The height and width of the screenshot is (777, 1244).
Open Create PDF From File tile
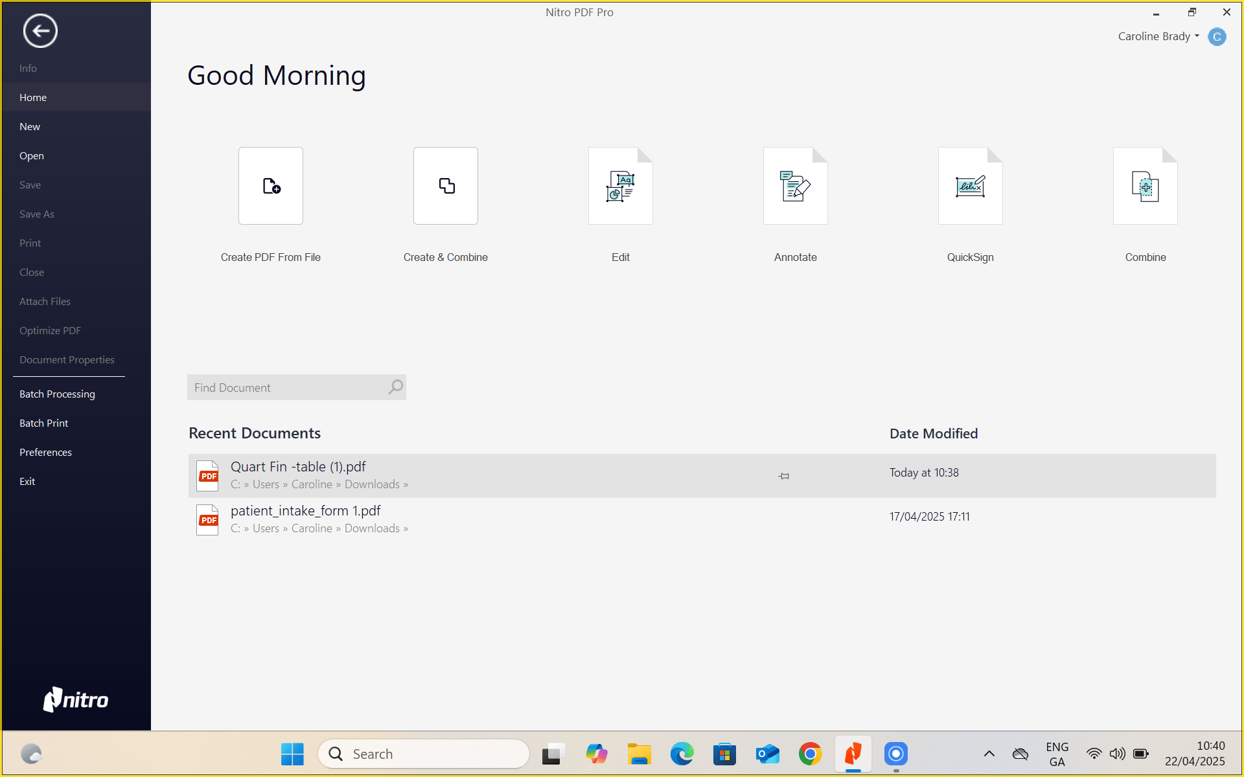pyautogui.click(x=270, y=186)
